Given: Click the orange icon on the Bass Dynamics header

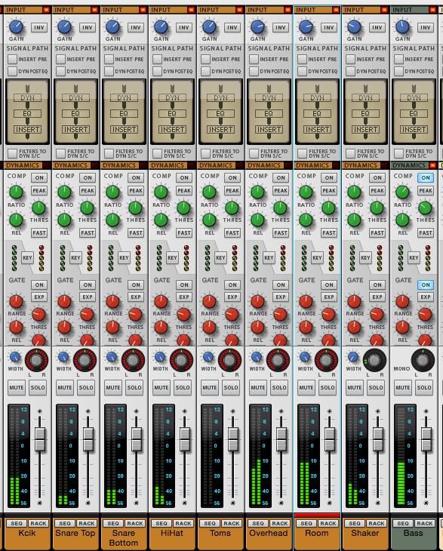Looking at the screenshot, I should coord(433,165).
